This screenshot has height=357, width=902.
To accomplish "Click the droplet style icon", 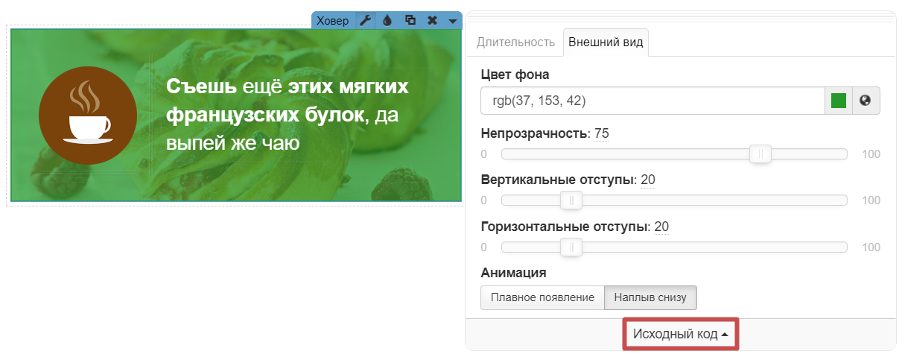I will coord(387,20).
